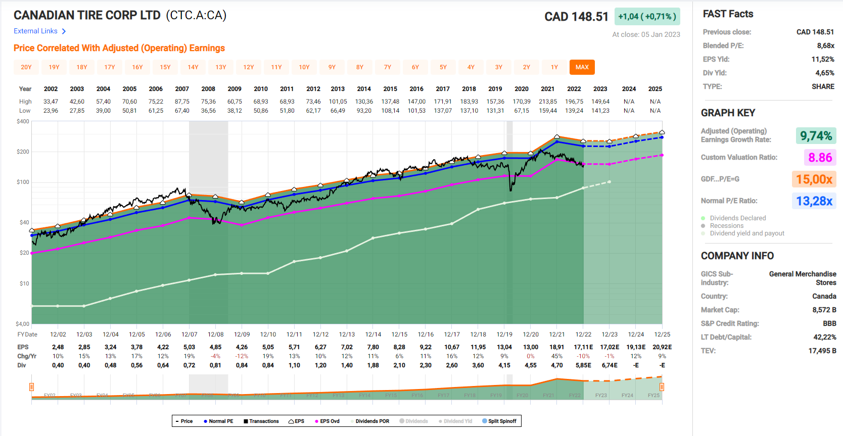This screenshot has width=843, height=436.
Task: Open the Normal P/E Ratio 13,28x box
Action: point(814,201)
